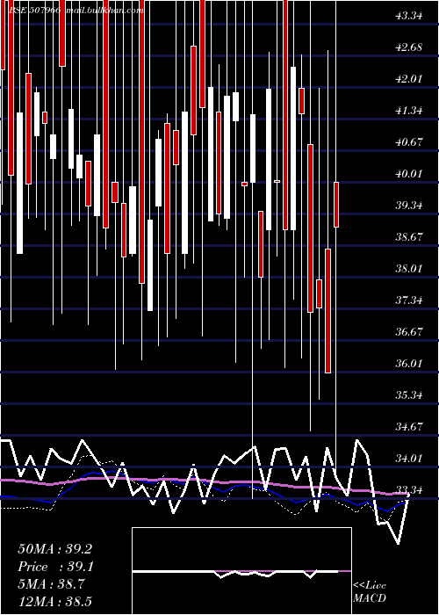Pick the 40.67 axis value
The height and width of the screenshot is (615, 439).
(x=409, y=142)
